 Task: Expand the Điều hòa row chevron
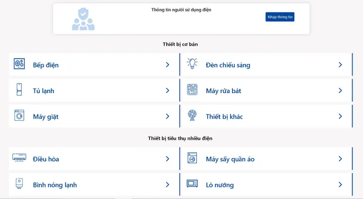click(168, 159)
